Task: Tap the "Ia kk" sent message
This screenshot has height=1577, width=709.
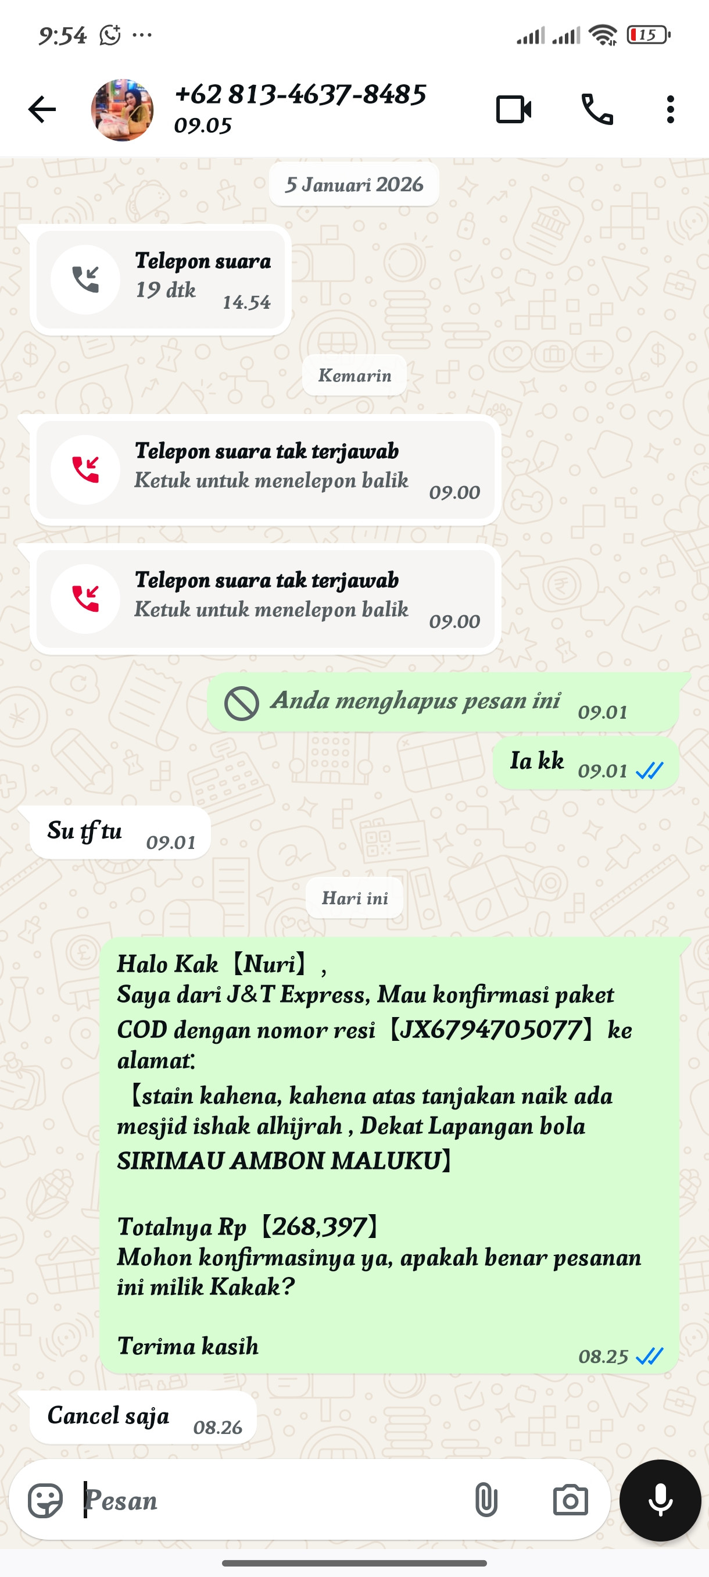Action: click(585, 763)
